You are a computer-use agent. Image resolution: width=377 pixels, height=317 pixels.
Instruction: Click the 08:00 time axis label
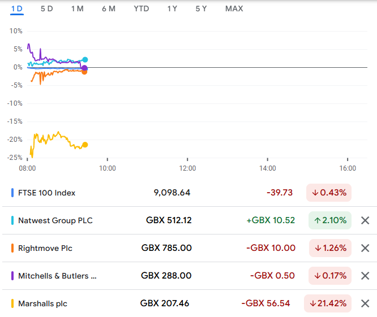pyautogui.click(x=27, y=168)
